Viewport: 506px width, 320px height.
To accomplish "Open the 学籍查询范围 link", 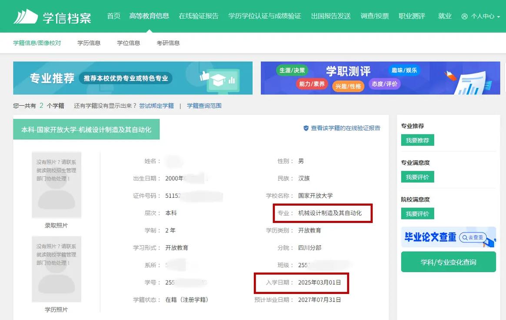I will click(204, 105).
